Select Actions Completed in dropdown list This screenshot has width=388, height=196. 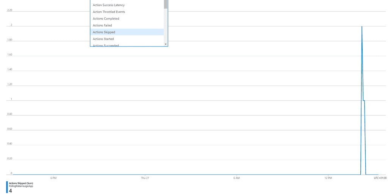coord(106,19)
